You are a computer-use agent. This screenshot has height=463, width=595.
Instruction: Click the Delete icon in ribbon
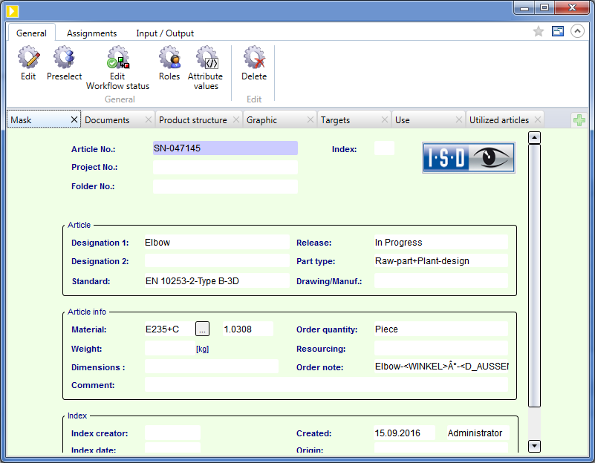254,59
